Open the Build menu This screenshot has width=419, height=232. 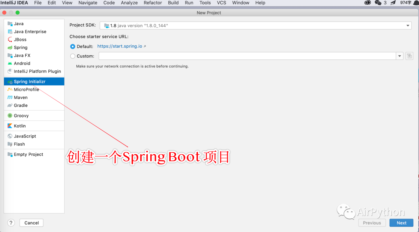coord(173,3)
